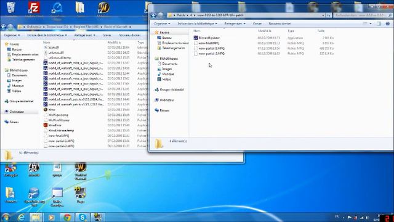Click the volume icon in system tray
The height and width of the screenshot is (222, 394).
click(x=368, y=218)
